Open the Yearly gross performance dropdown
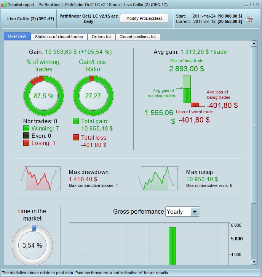The height and width of the screenshot is (277, 262). pyautogui.click(x=182, y=212)
